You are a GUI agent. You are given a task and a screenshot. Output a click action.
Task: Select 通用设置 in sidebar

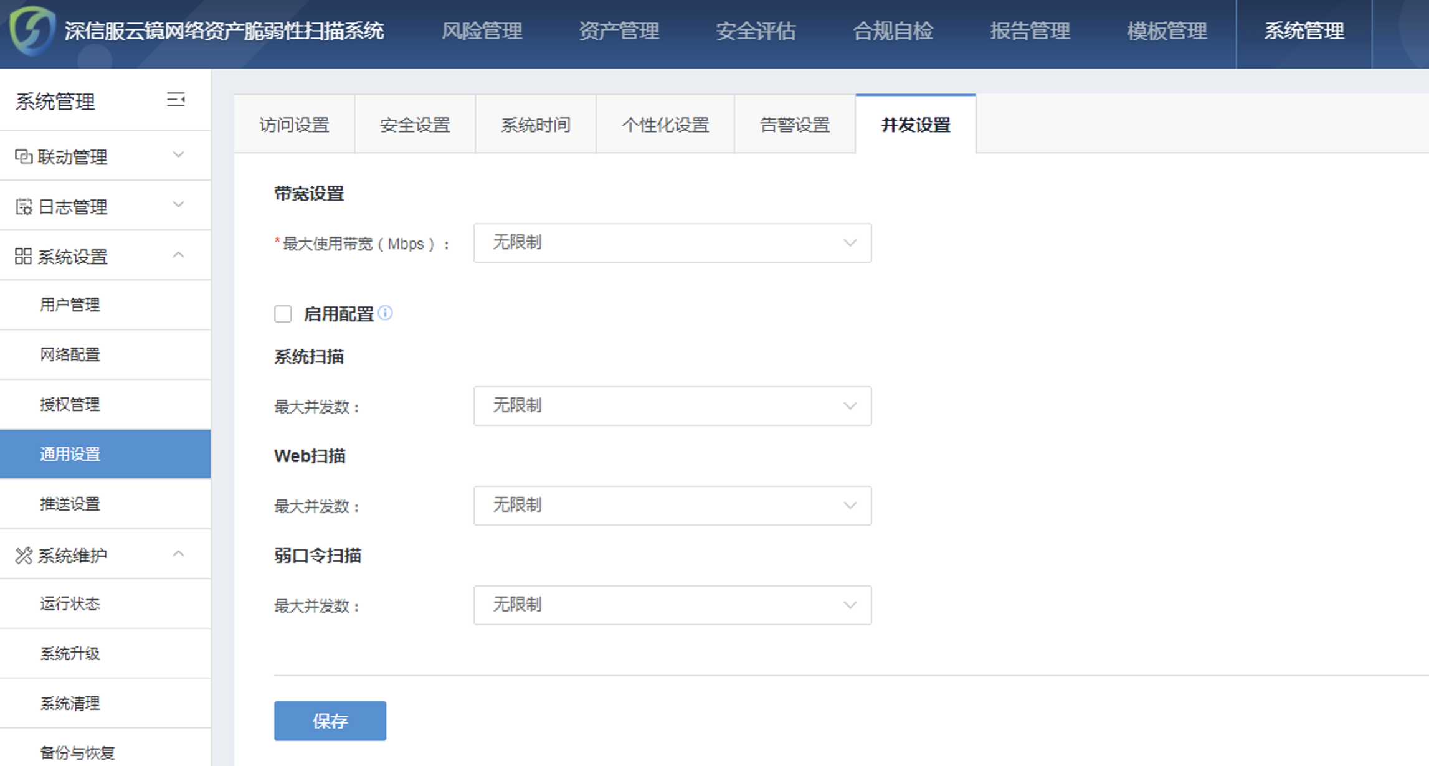(105, 454)
